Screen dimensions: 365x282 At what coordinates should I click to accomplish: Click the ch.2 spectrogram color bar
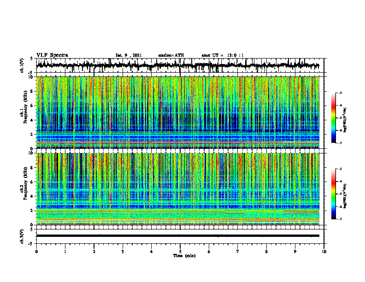pyautogui.click(x=333, y=194)
